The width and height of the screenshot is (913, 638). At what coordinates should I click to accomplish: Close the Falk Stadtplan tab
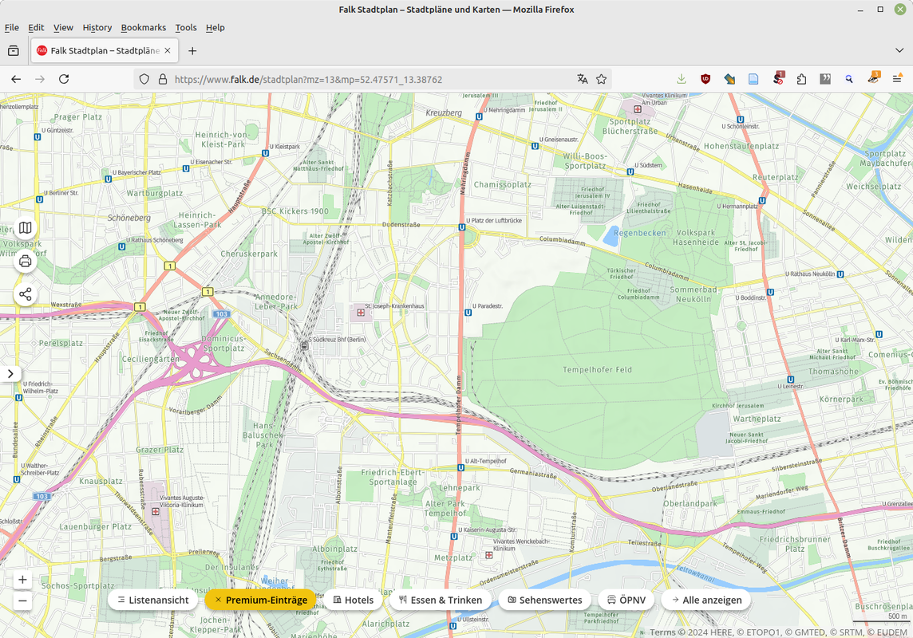click(168, 50)
